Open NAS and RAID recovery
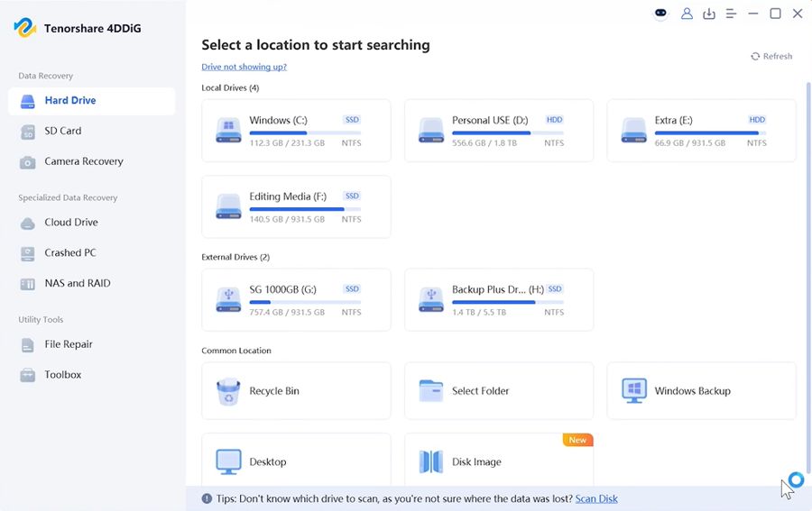The height and width of the screenshot is (511, 812). tap(92, 284)
